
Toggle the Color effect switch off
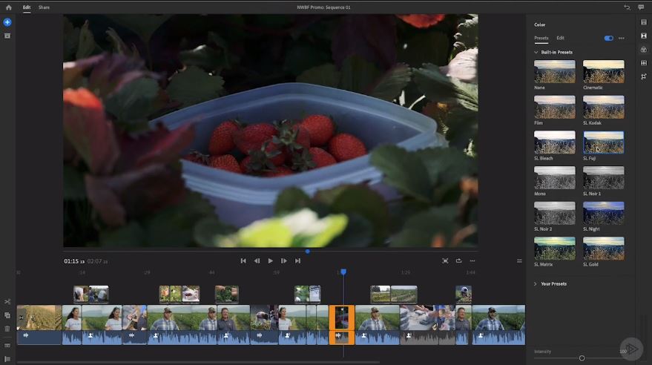608,39
